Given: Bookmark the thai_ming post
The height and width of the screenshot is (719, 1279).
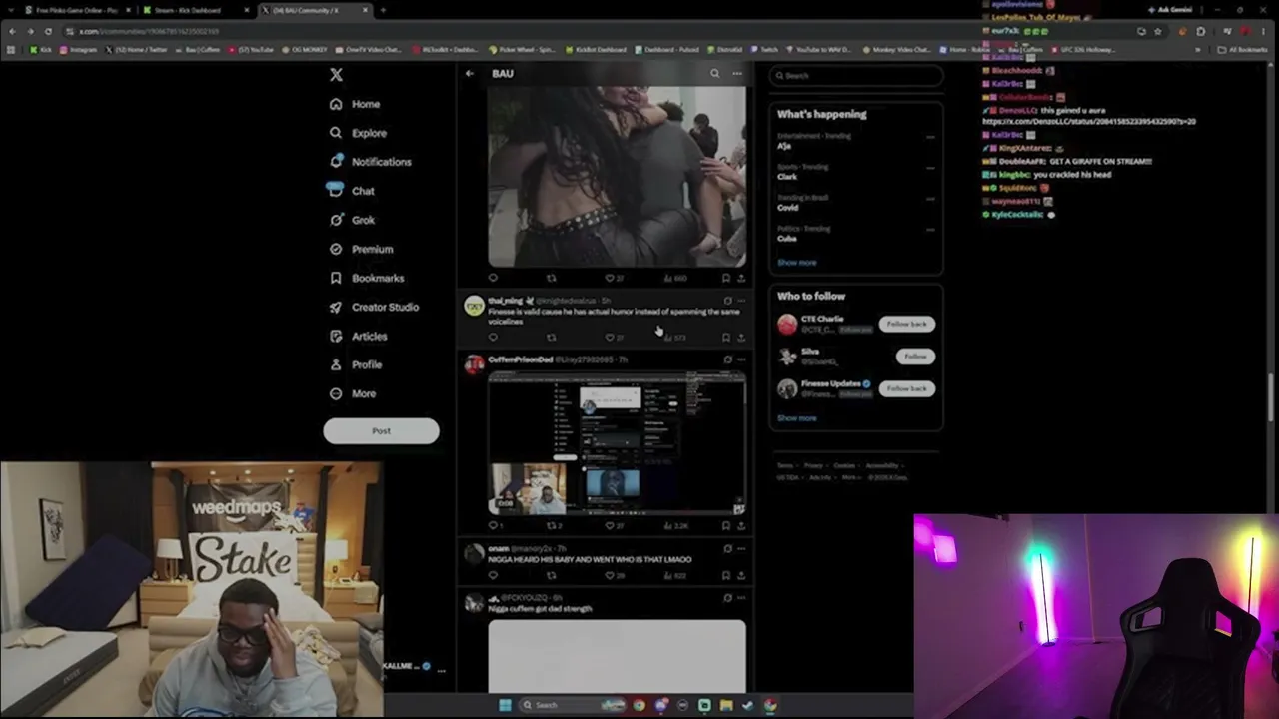Looking at the screenshot, I should click(726, 338).
